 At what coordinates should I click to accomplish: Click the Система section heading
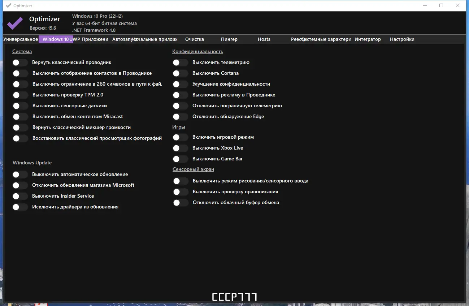(x=22, y=51)
